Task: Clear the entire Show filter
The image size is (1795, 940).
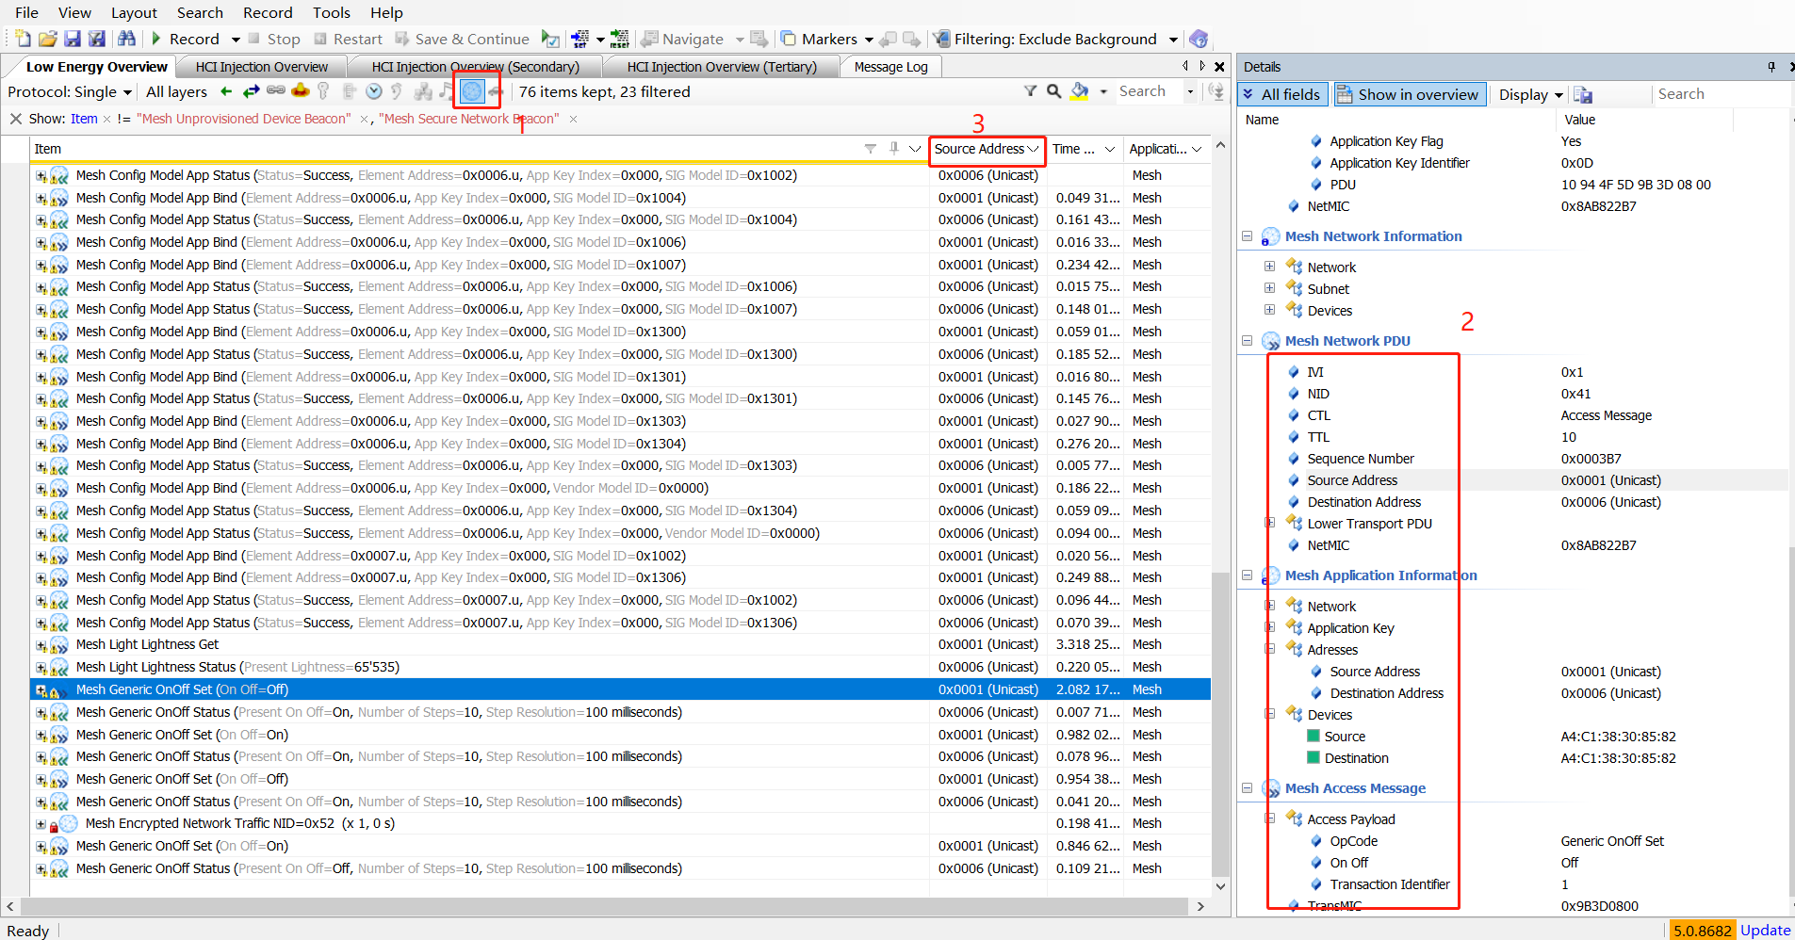Action: (15, 119)
